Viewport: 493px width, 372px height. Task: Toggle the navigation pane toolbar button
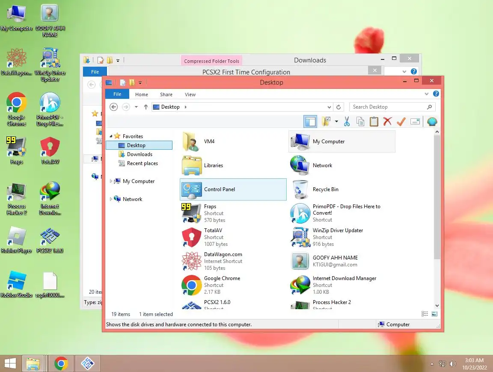click(310, 121)
